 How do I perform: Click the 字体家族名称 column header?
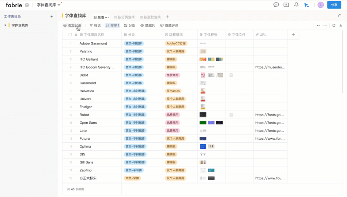[x=92, y=35]
